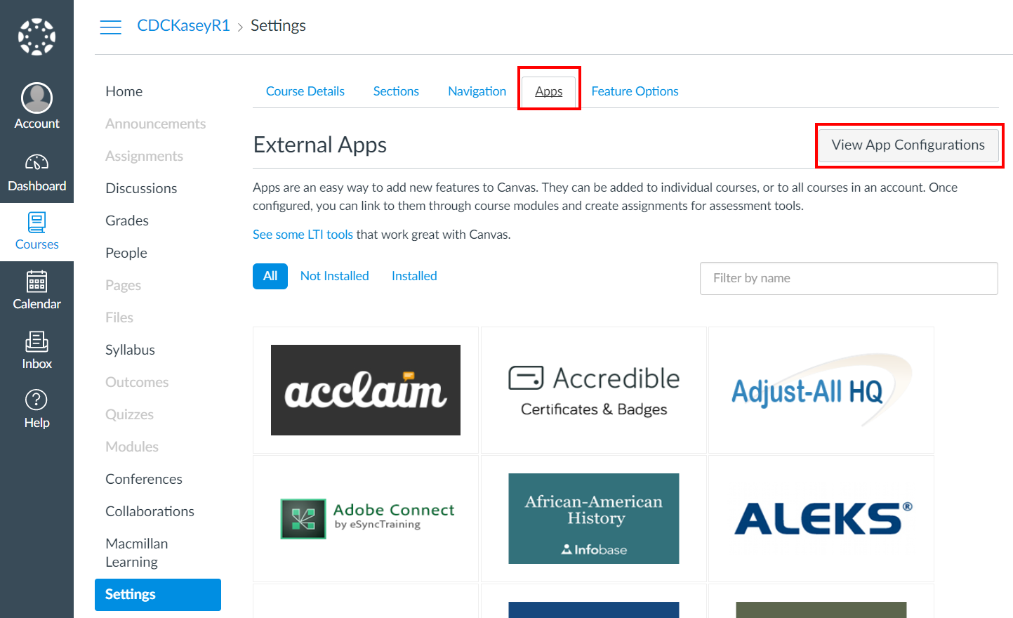Go to Dashboard in global navigation

(37, 173)
